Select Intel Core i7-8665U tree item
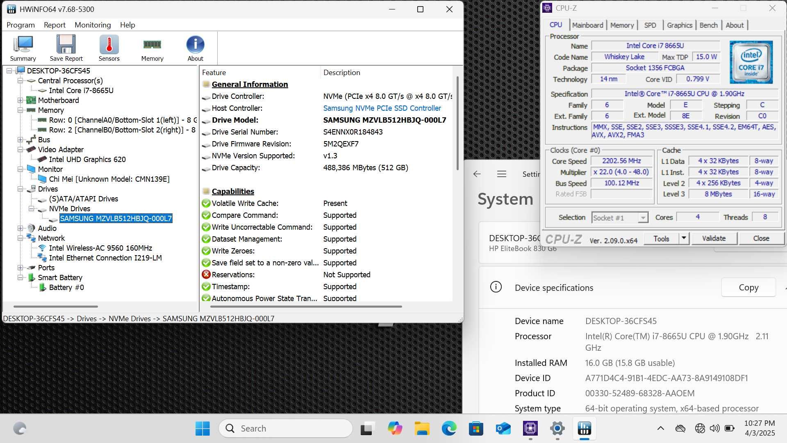 [x=81, y=90]
